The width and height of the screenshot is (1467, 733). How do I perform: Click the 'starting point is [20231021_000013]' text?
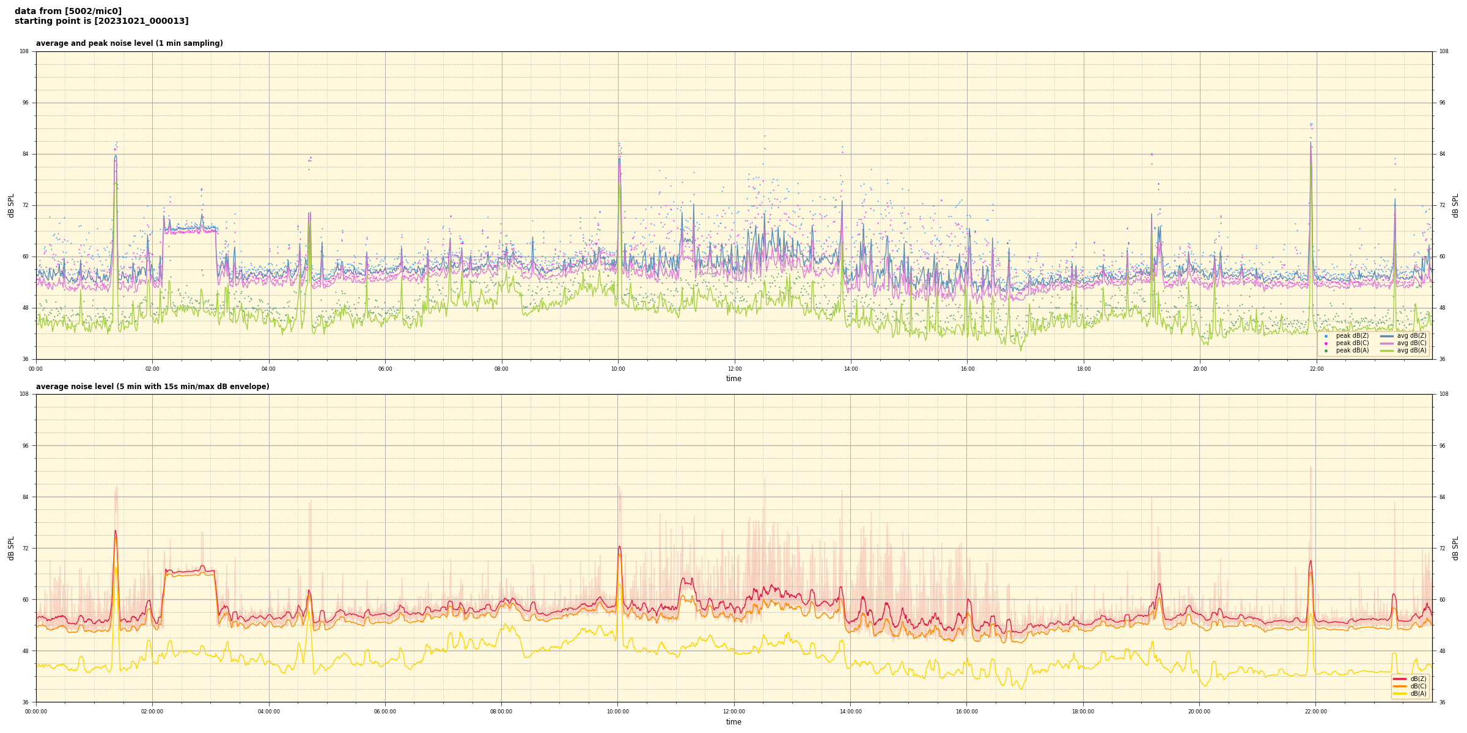[101, 21]
